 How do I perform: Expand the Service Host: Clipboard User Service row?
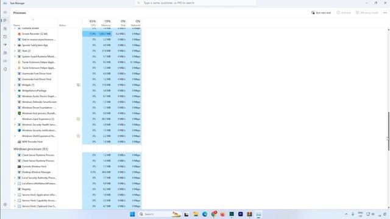click(15, 206)
